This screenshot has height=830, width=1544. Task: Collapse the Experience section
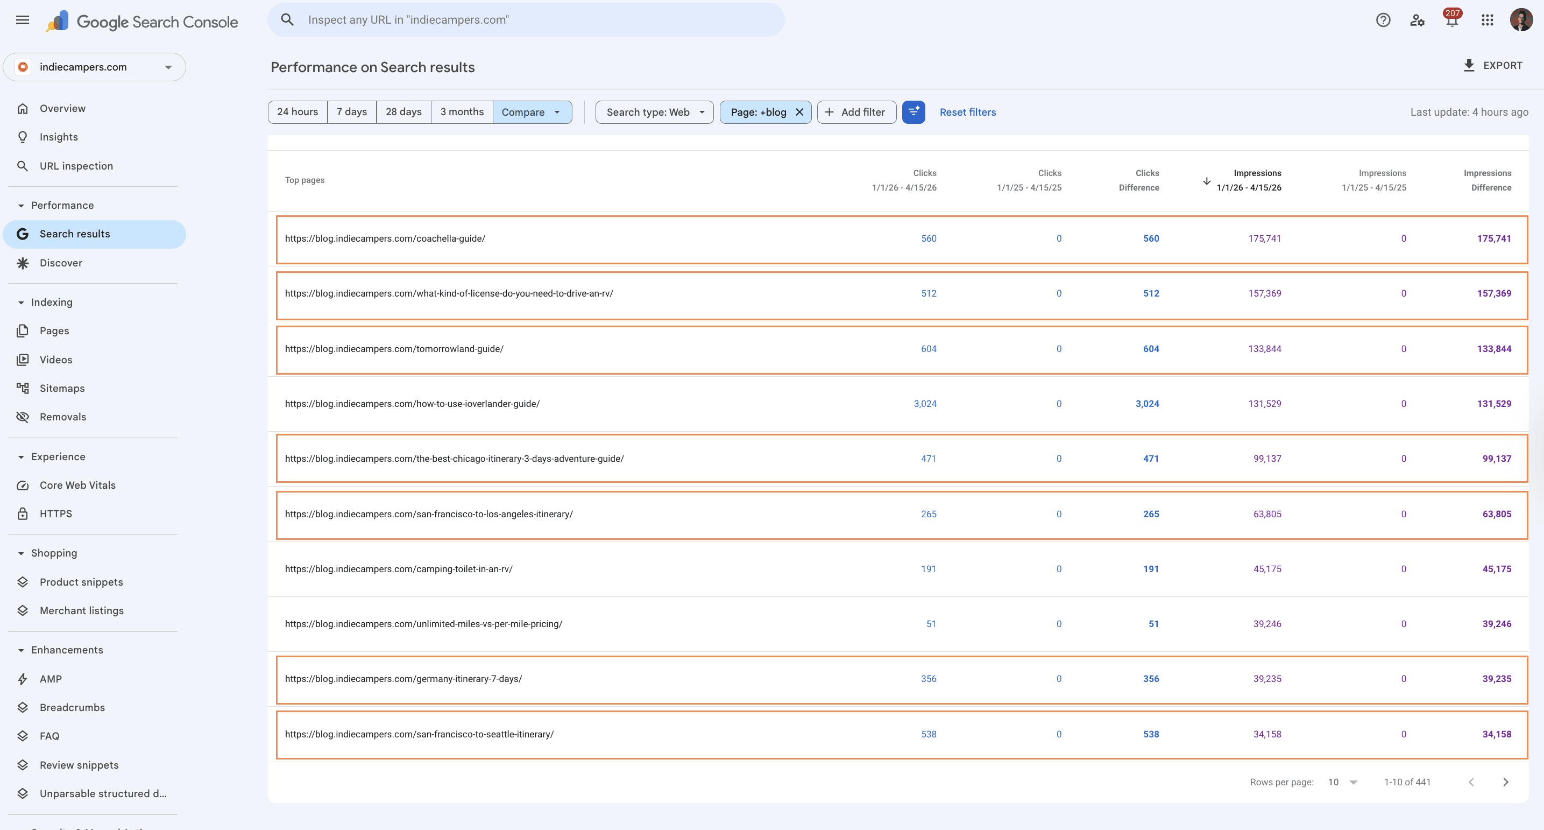click(x=21, y=457)
